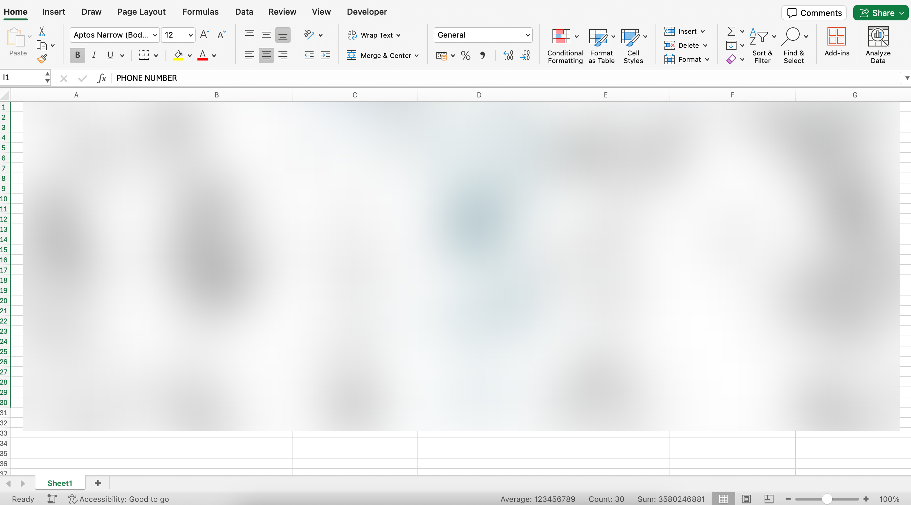Image resolution: width=911 pixels, height=505 pixels.
Task: Open the font name dropdown
Action: (x=154, y=35)
